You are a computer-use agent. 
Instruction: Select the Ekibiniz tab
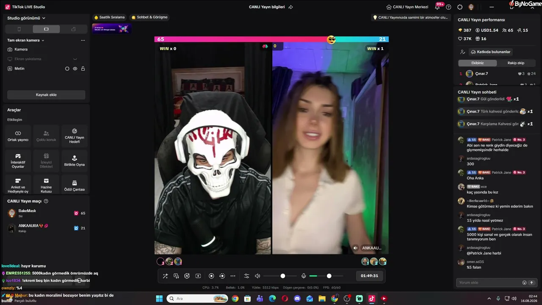477,63
